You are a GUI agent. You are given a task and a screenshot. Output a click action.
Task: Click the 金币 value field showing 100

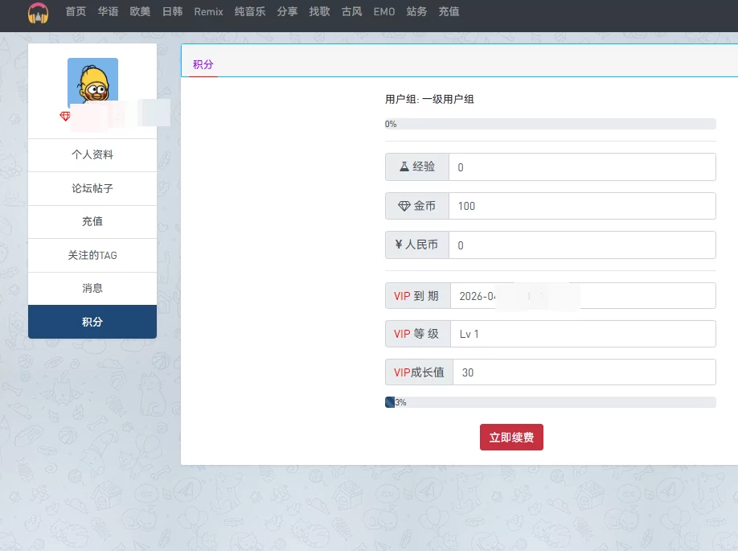[582, 206]
